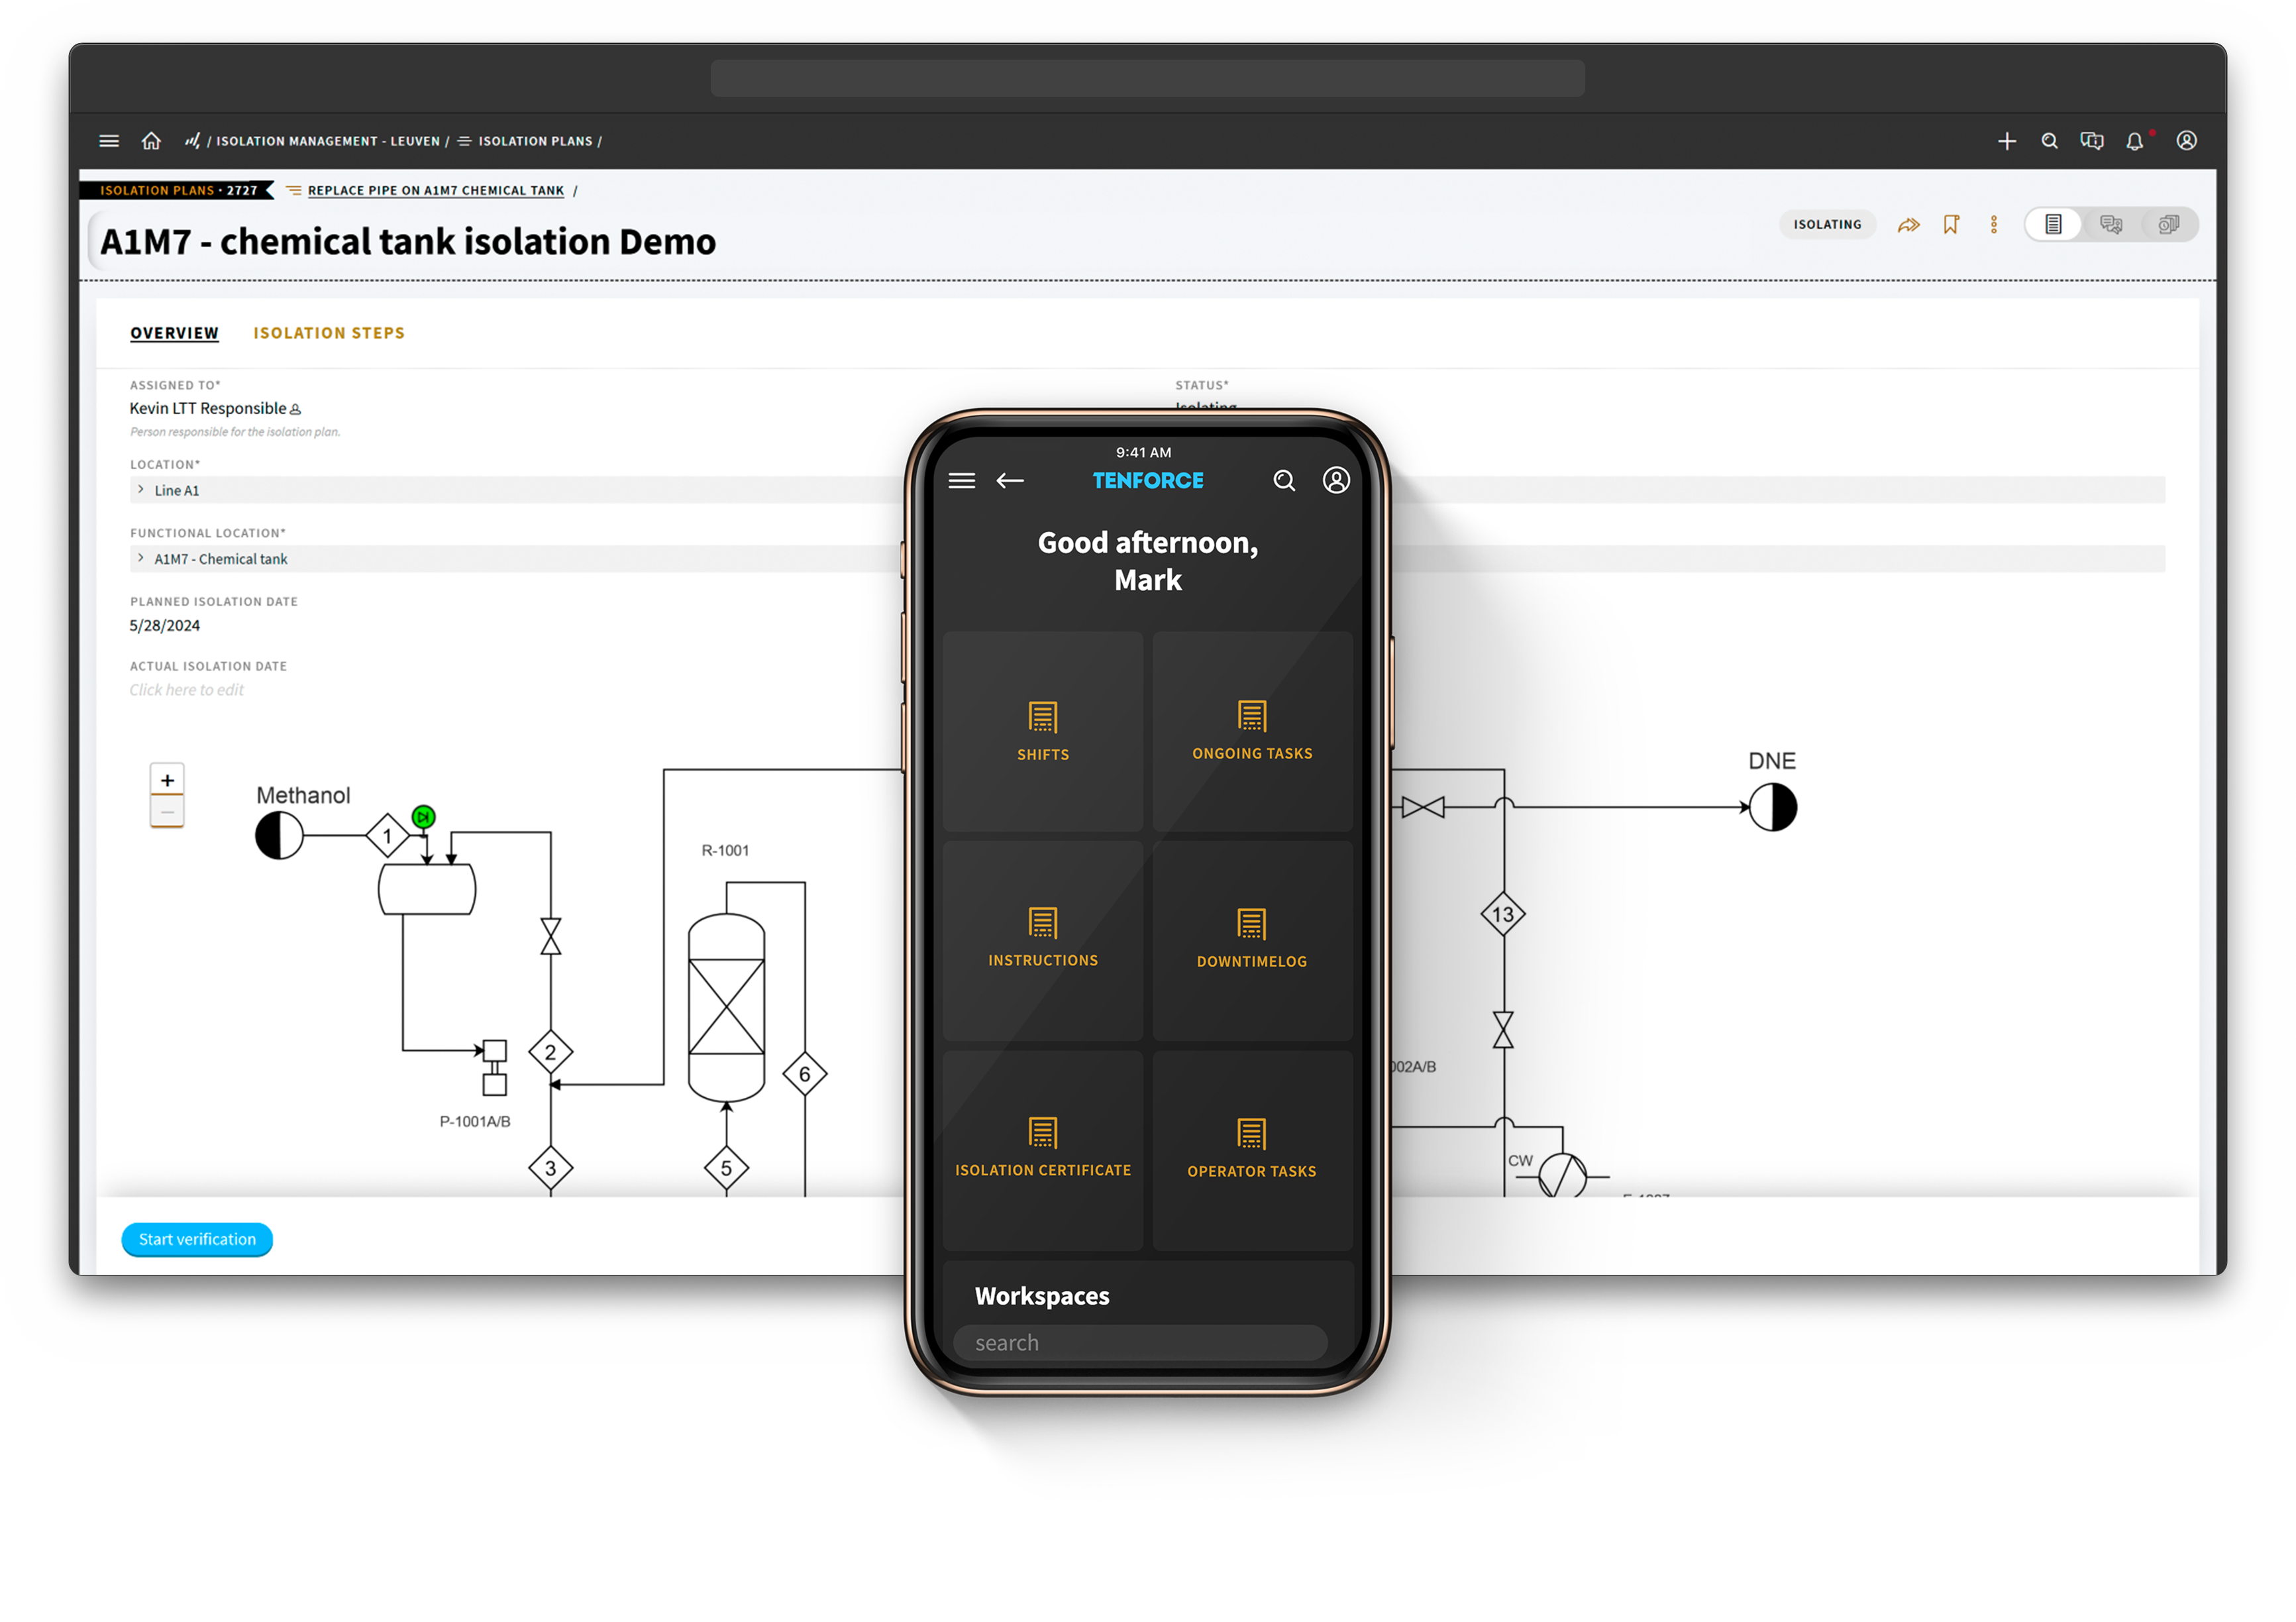Open the ISOLATION STEPS tab
2296x1622 pixels.
pyautogui.click(x=329, y=333)
